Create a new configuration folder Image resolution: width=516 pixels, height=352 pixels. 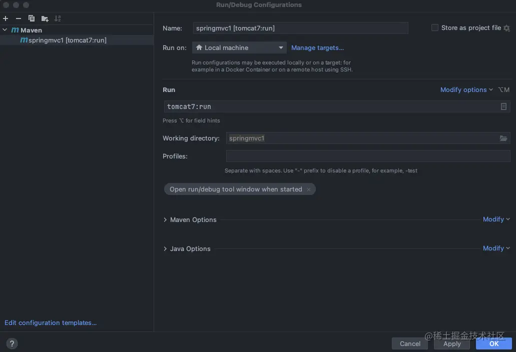45,18
